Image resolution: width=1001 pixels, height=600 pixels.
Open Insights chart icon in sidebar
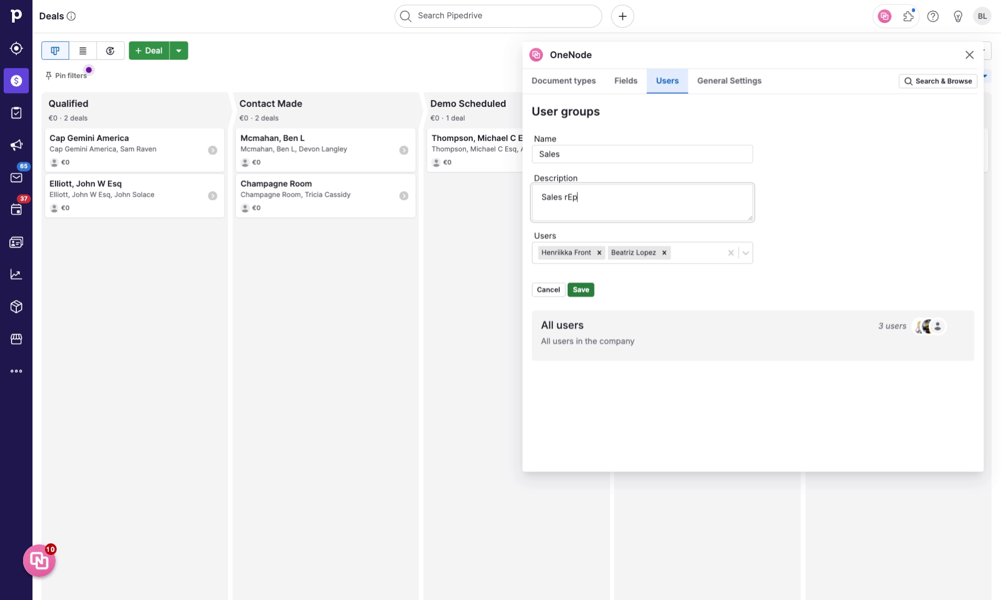[x=16, y=274]
